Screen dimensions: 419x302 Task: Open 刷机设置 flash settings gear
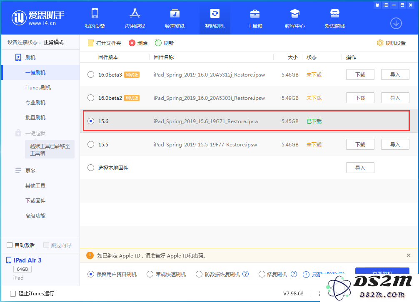coord(391,43)
